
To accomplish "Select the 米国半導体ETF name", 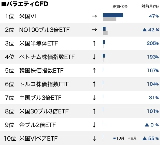I will (x=38, y=43).
